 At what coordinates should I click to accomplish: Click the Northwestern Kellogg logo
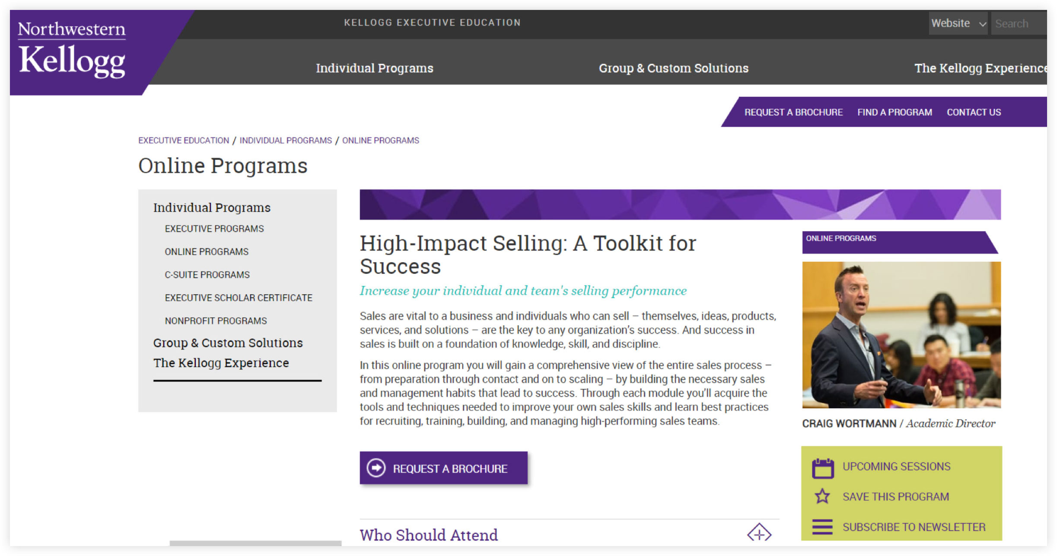[72, 50]
